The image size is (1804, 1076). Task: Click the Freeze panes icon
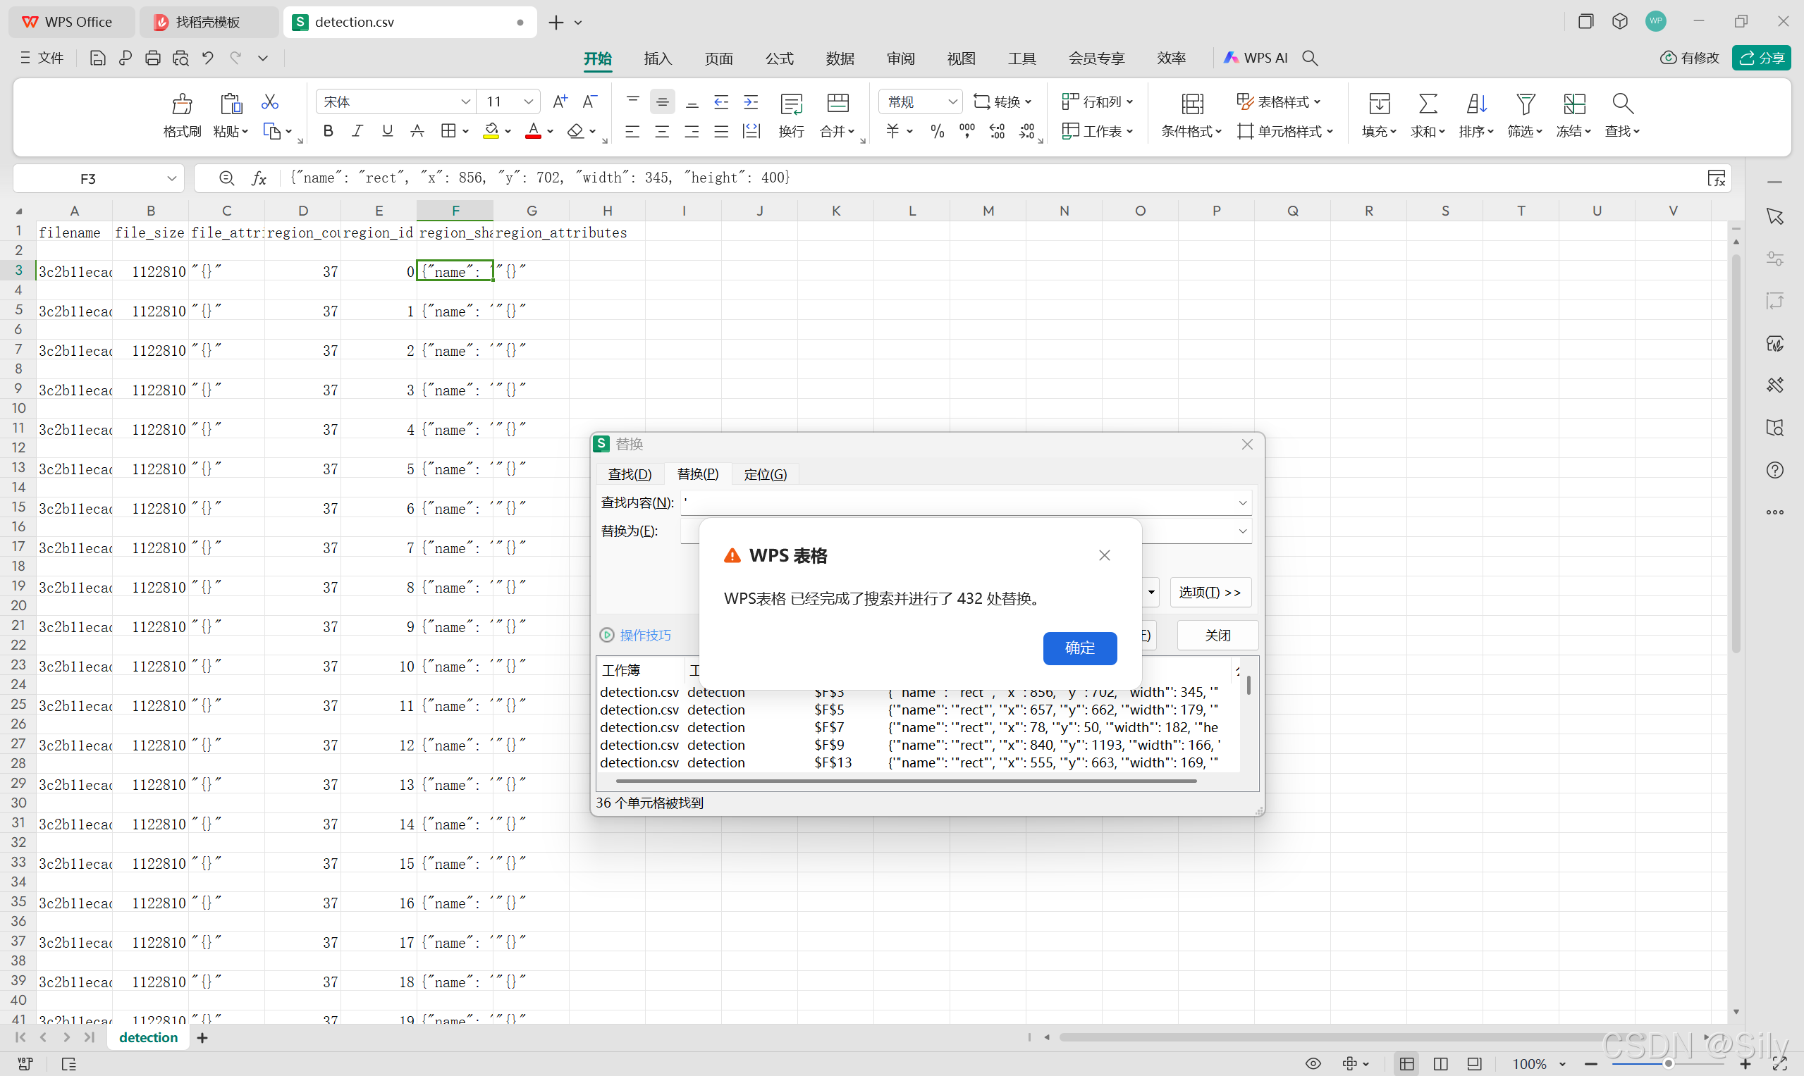[1573, 104]
